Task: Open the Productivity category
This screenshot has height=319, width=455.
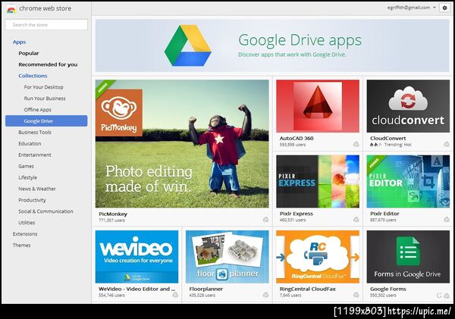Action: coord(32,200)
